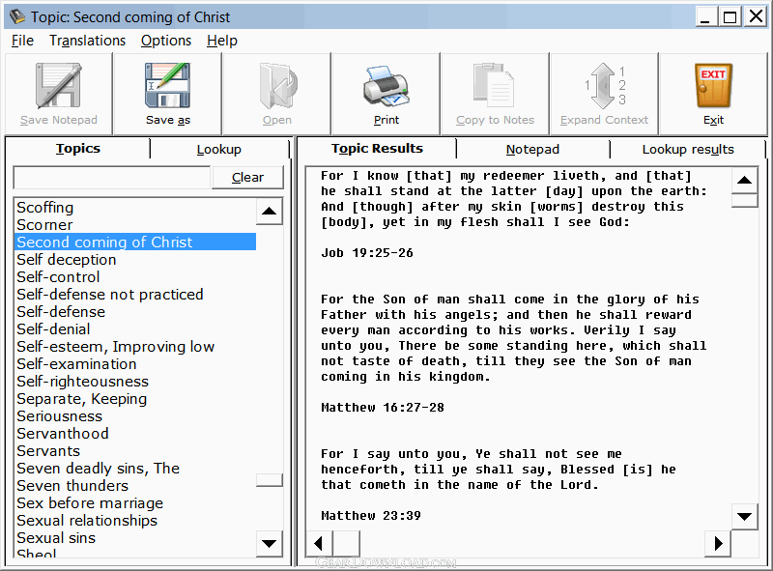
Task: Select the Self deception topic
Action: point(135,260)
